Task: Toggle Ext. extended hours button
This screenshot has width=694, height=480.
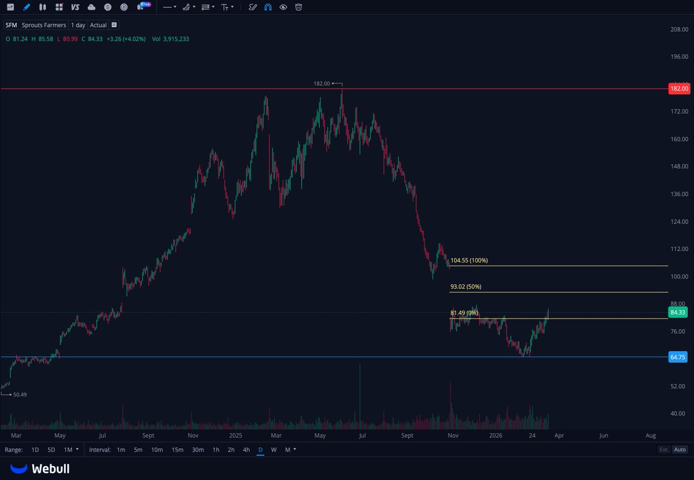Action: pyautogui.click(x=664, y=449)
